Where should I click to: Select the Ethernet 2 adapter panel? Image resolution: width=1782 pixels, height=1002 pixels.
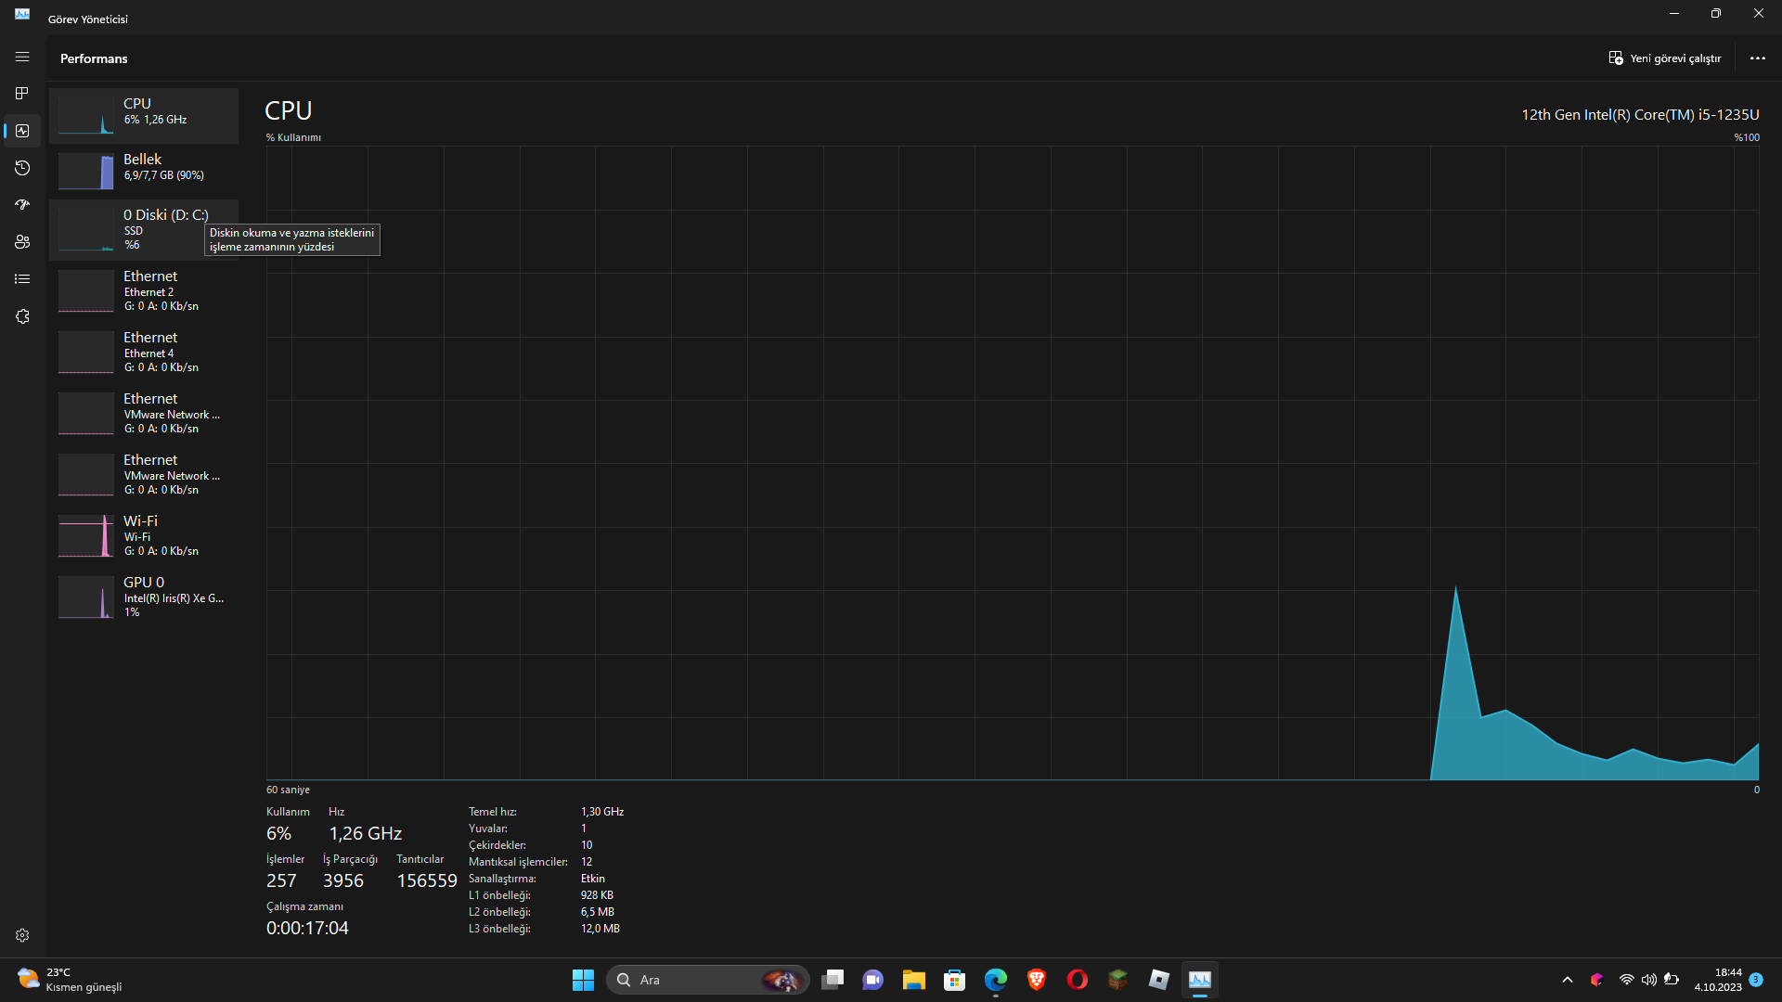click(144, 290)
